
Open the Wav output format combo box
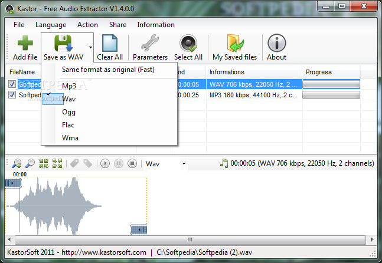pos(166,163)
